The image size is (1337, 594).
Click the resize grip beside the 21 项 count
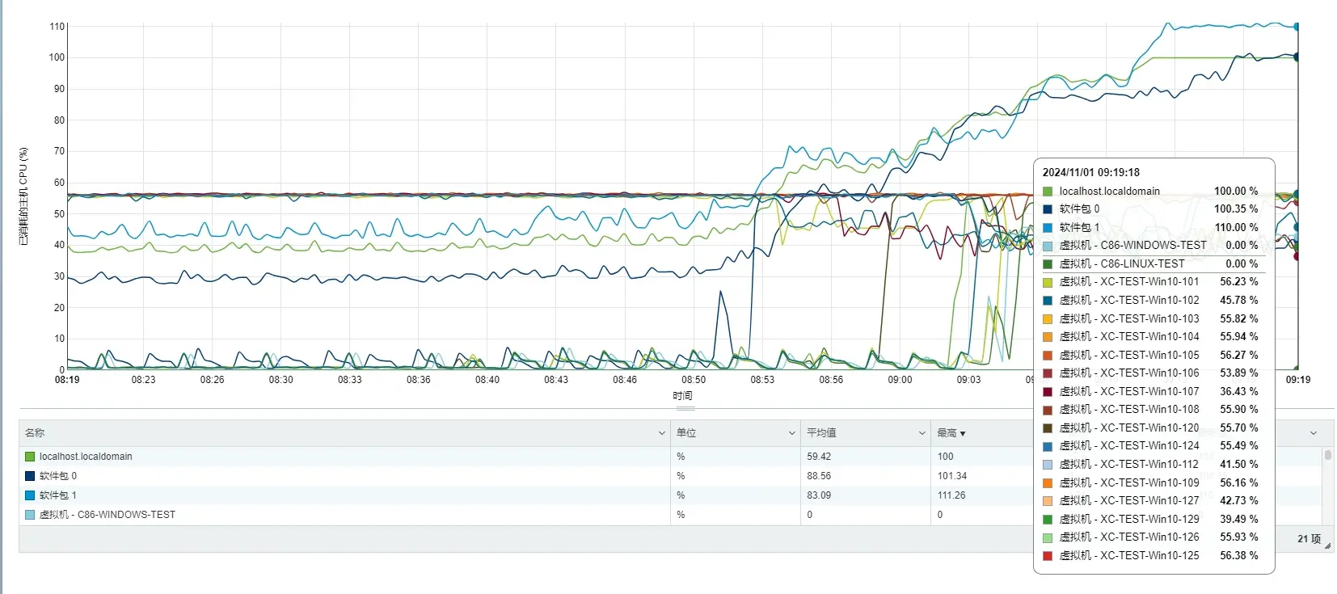coord(1327,546)
